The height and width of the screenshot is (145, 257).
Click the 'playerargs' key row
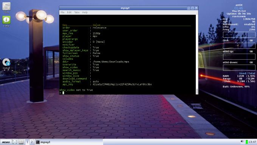(x=77, y=39)
